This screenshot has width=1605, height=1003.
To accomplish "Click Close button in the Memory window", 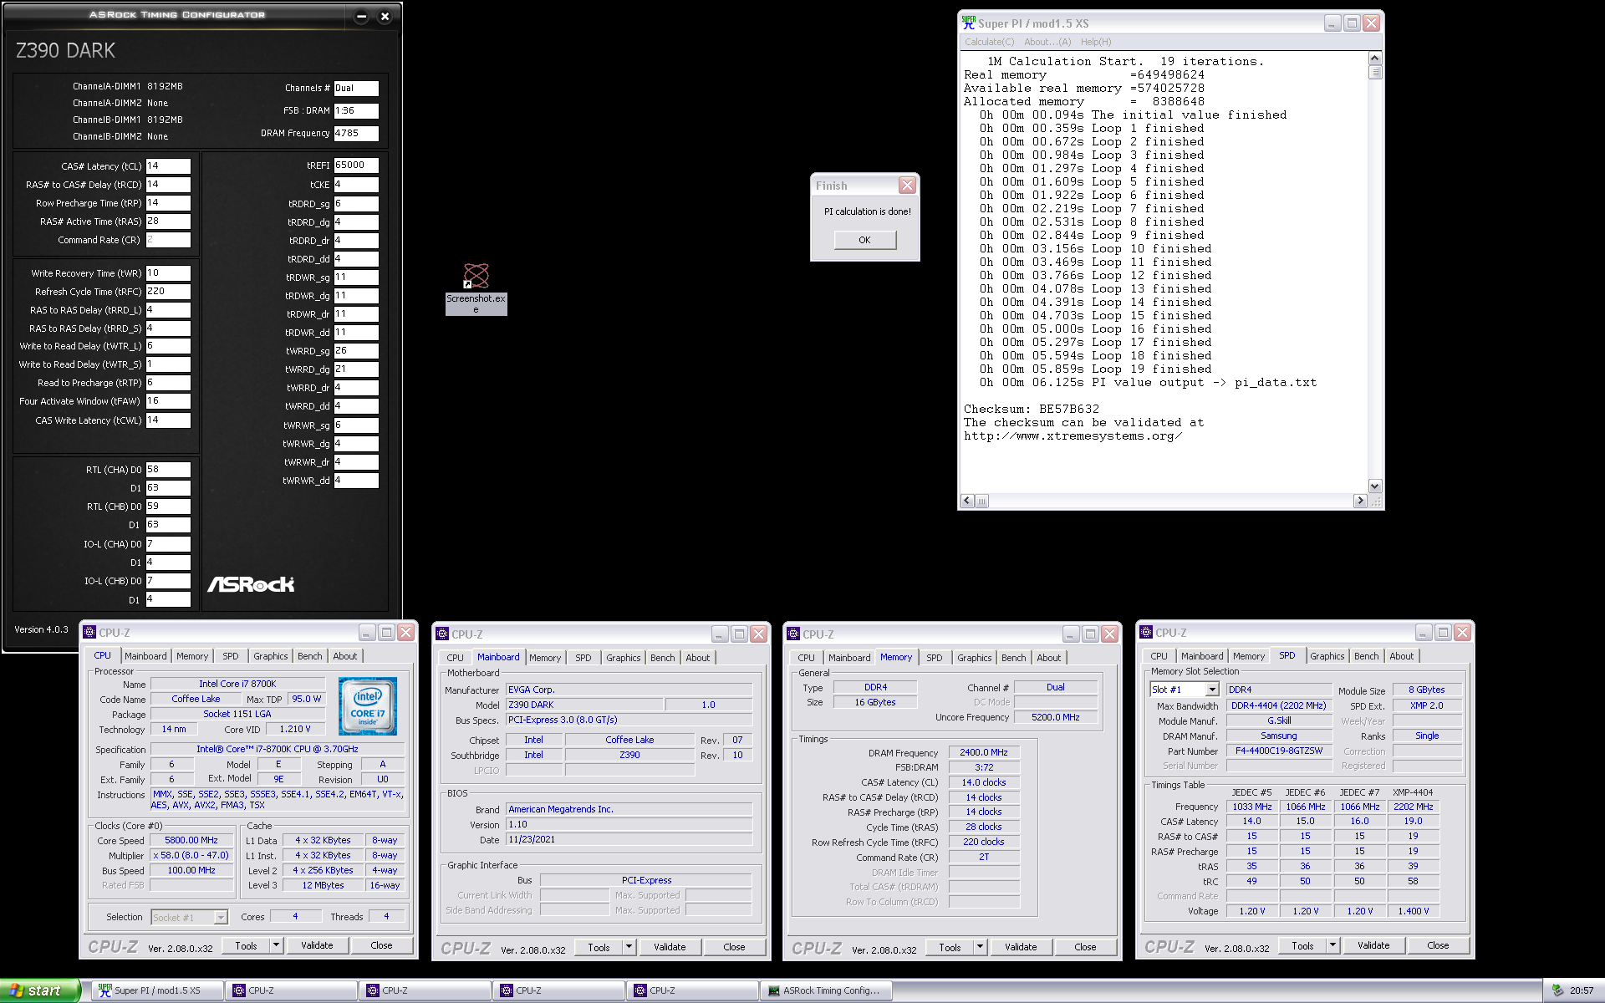I will coord(1085,947).
